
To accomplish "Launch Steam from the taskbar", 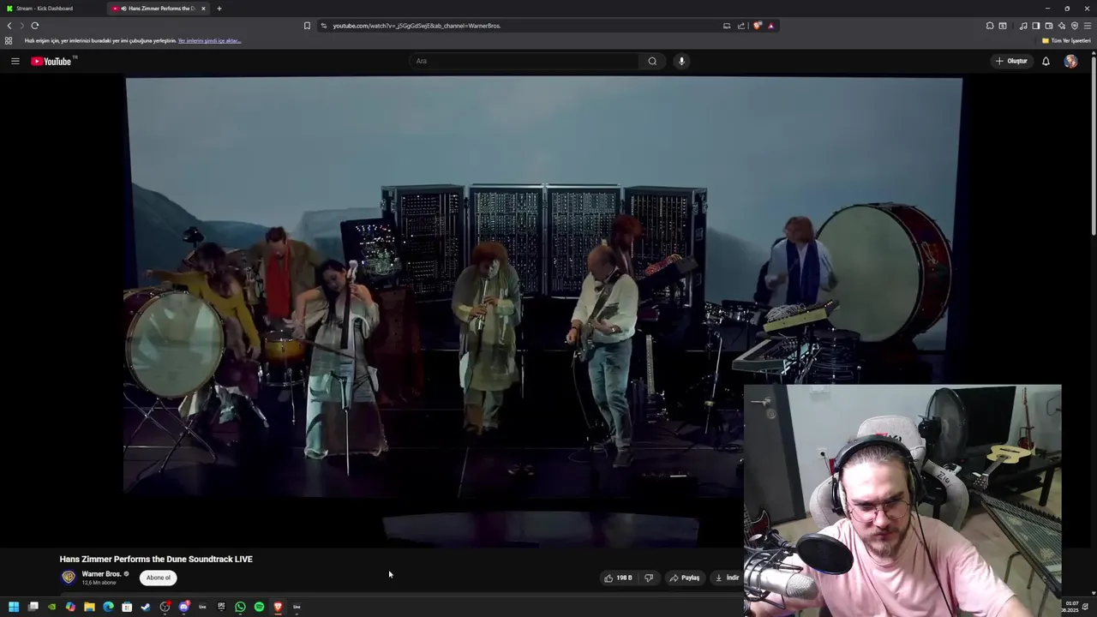I will point(146,607).
